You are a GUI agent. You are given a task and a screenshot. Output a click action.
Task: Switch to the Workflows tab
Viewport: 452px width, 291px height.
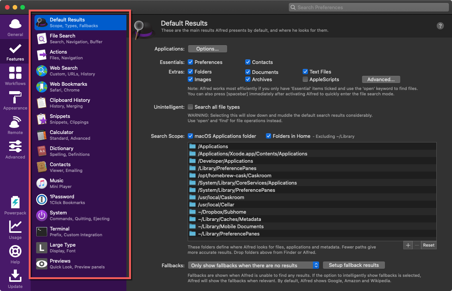pos(15,76)
